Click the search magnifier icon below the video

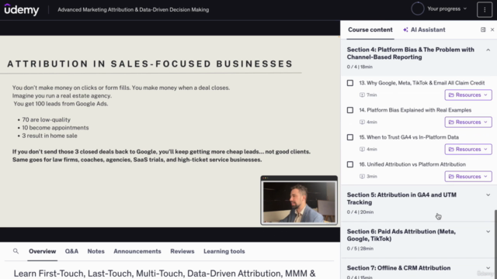[16, 251]
